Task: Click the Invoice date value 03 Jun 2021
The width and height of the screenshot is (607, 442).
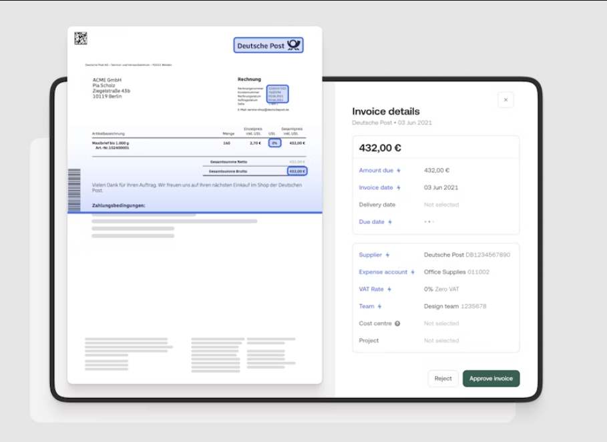Action: tap(441, 187)
